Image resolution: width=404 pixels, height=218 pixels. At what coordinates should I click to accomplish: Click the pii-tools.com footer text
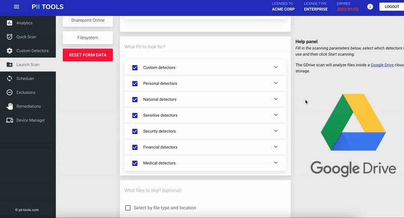point(27,210)
